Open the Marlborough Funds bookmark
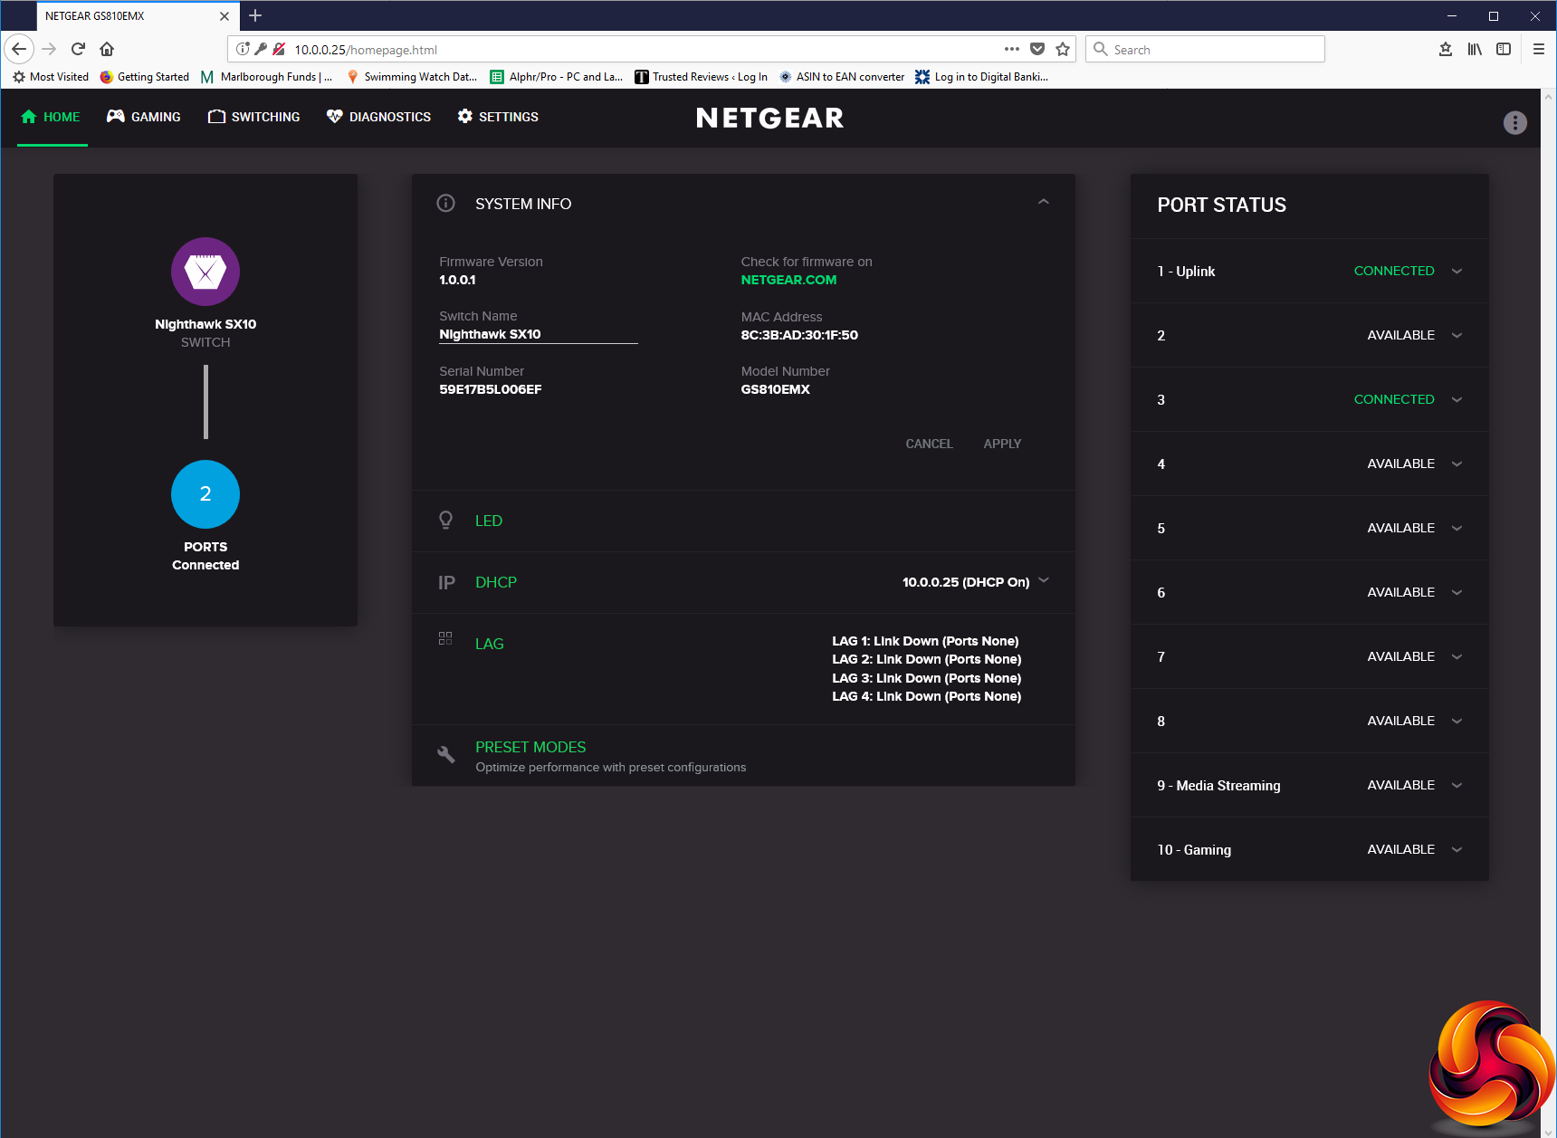 [x=267, y=77]
